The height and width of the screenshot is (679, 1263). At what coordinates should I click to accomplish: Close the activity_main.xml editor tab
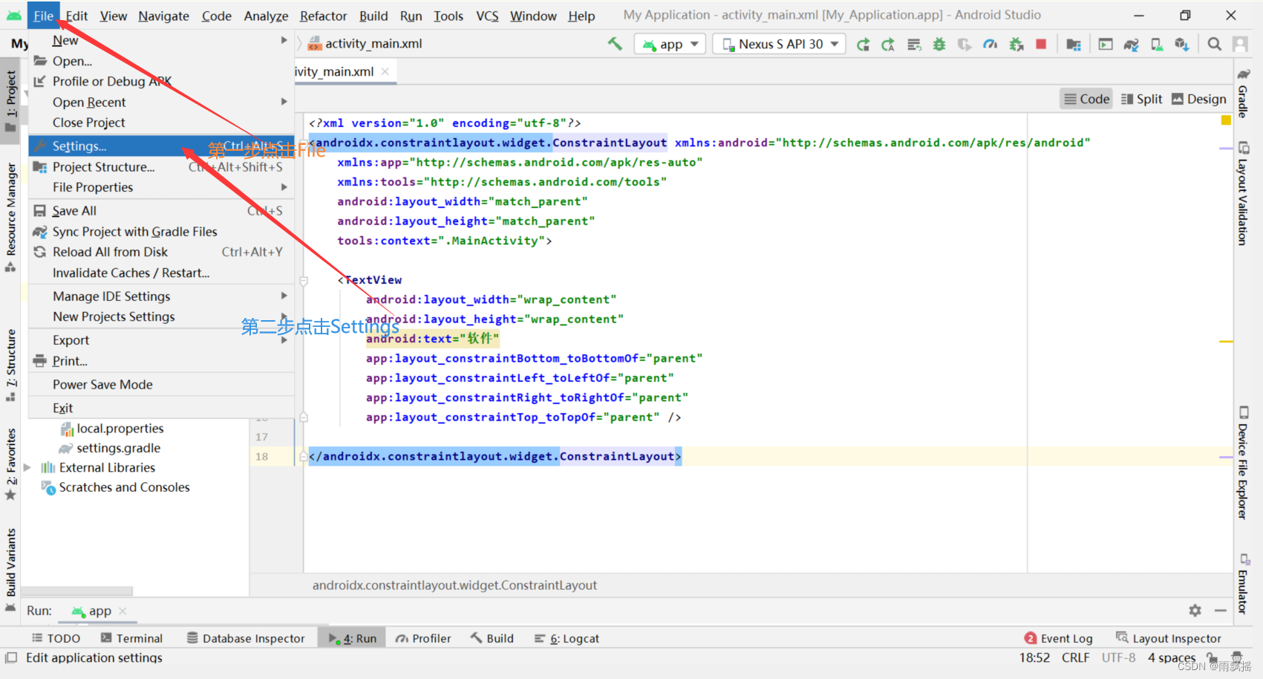[385, 71]
